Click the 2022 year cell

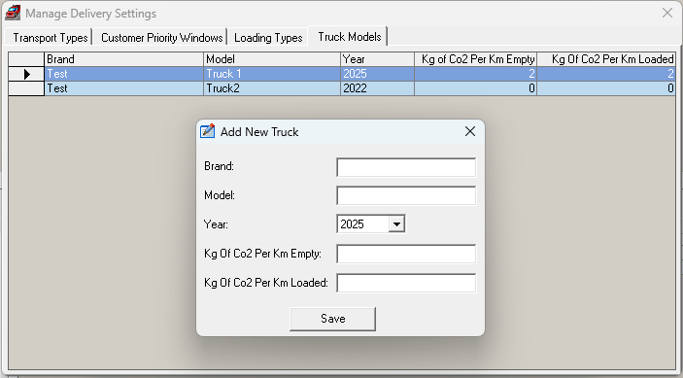(377, 88)
